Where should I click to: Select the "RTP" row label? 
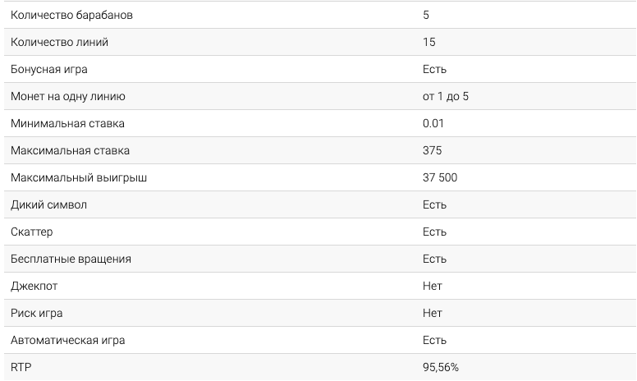20,367
